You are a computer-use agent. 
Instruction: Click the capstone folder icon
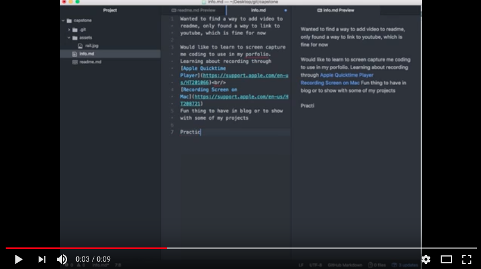69,20
